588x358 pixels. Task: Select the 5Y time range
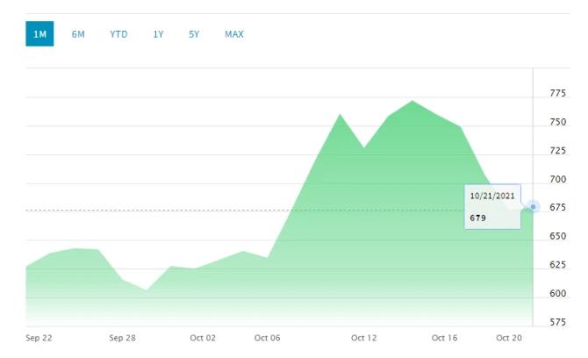(x=194, y=34)
